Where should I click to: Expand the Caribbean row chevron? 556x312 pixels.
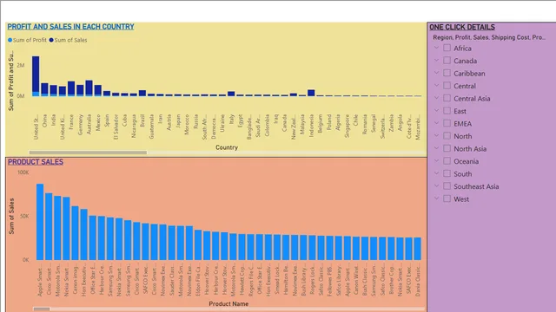(x=436, y=73)
